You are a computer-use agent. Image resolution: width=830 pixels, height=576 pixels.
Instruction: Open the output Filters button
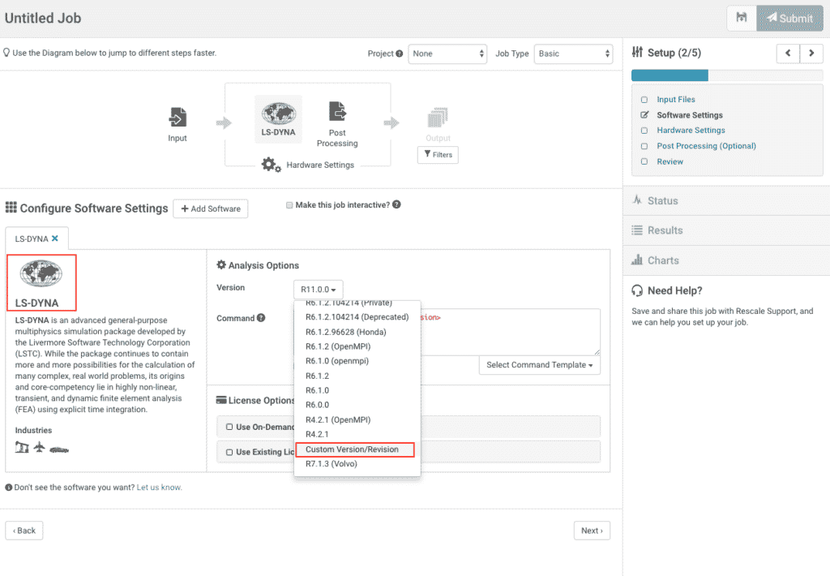(438, 155)
